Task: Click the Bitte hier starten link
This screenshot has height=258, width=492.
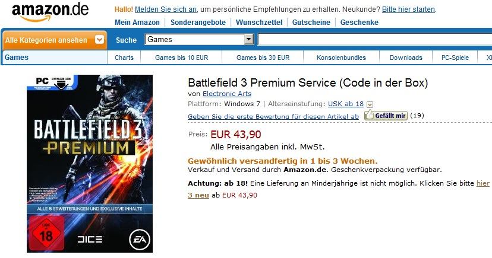Action: [408, 9]
